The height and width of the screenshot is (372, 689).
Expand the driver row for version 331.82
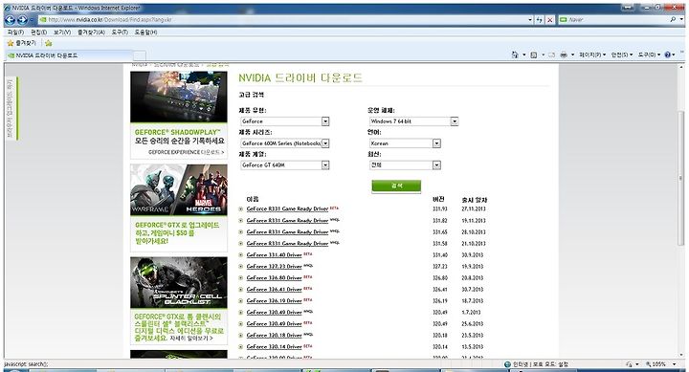(241, 221)
